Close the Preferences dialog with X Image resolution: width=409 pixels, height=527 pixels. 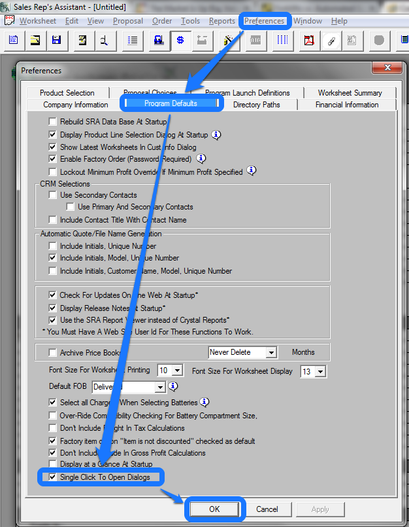point(387,67)
